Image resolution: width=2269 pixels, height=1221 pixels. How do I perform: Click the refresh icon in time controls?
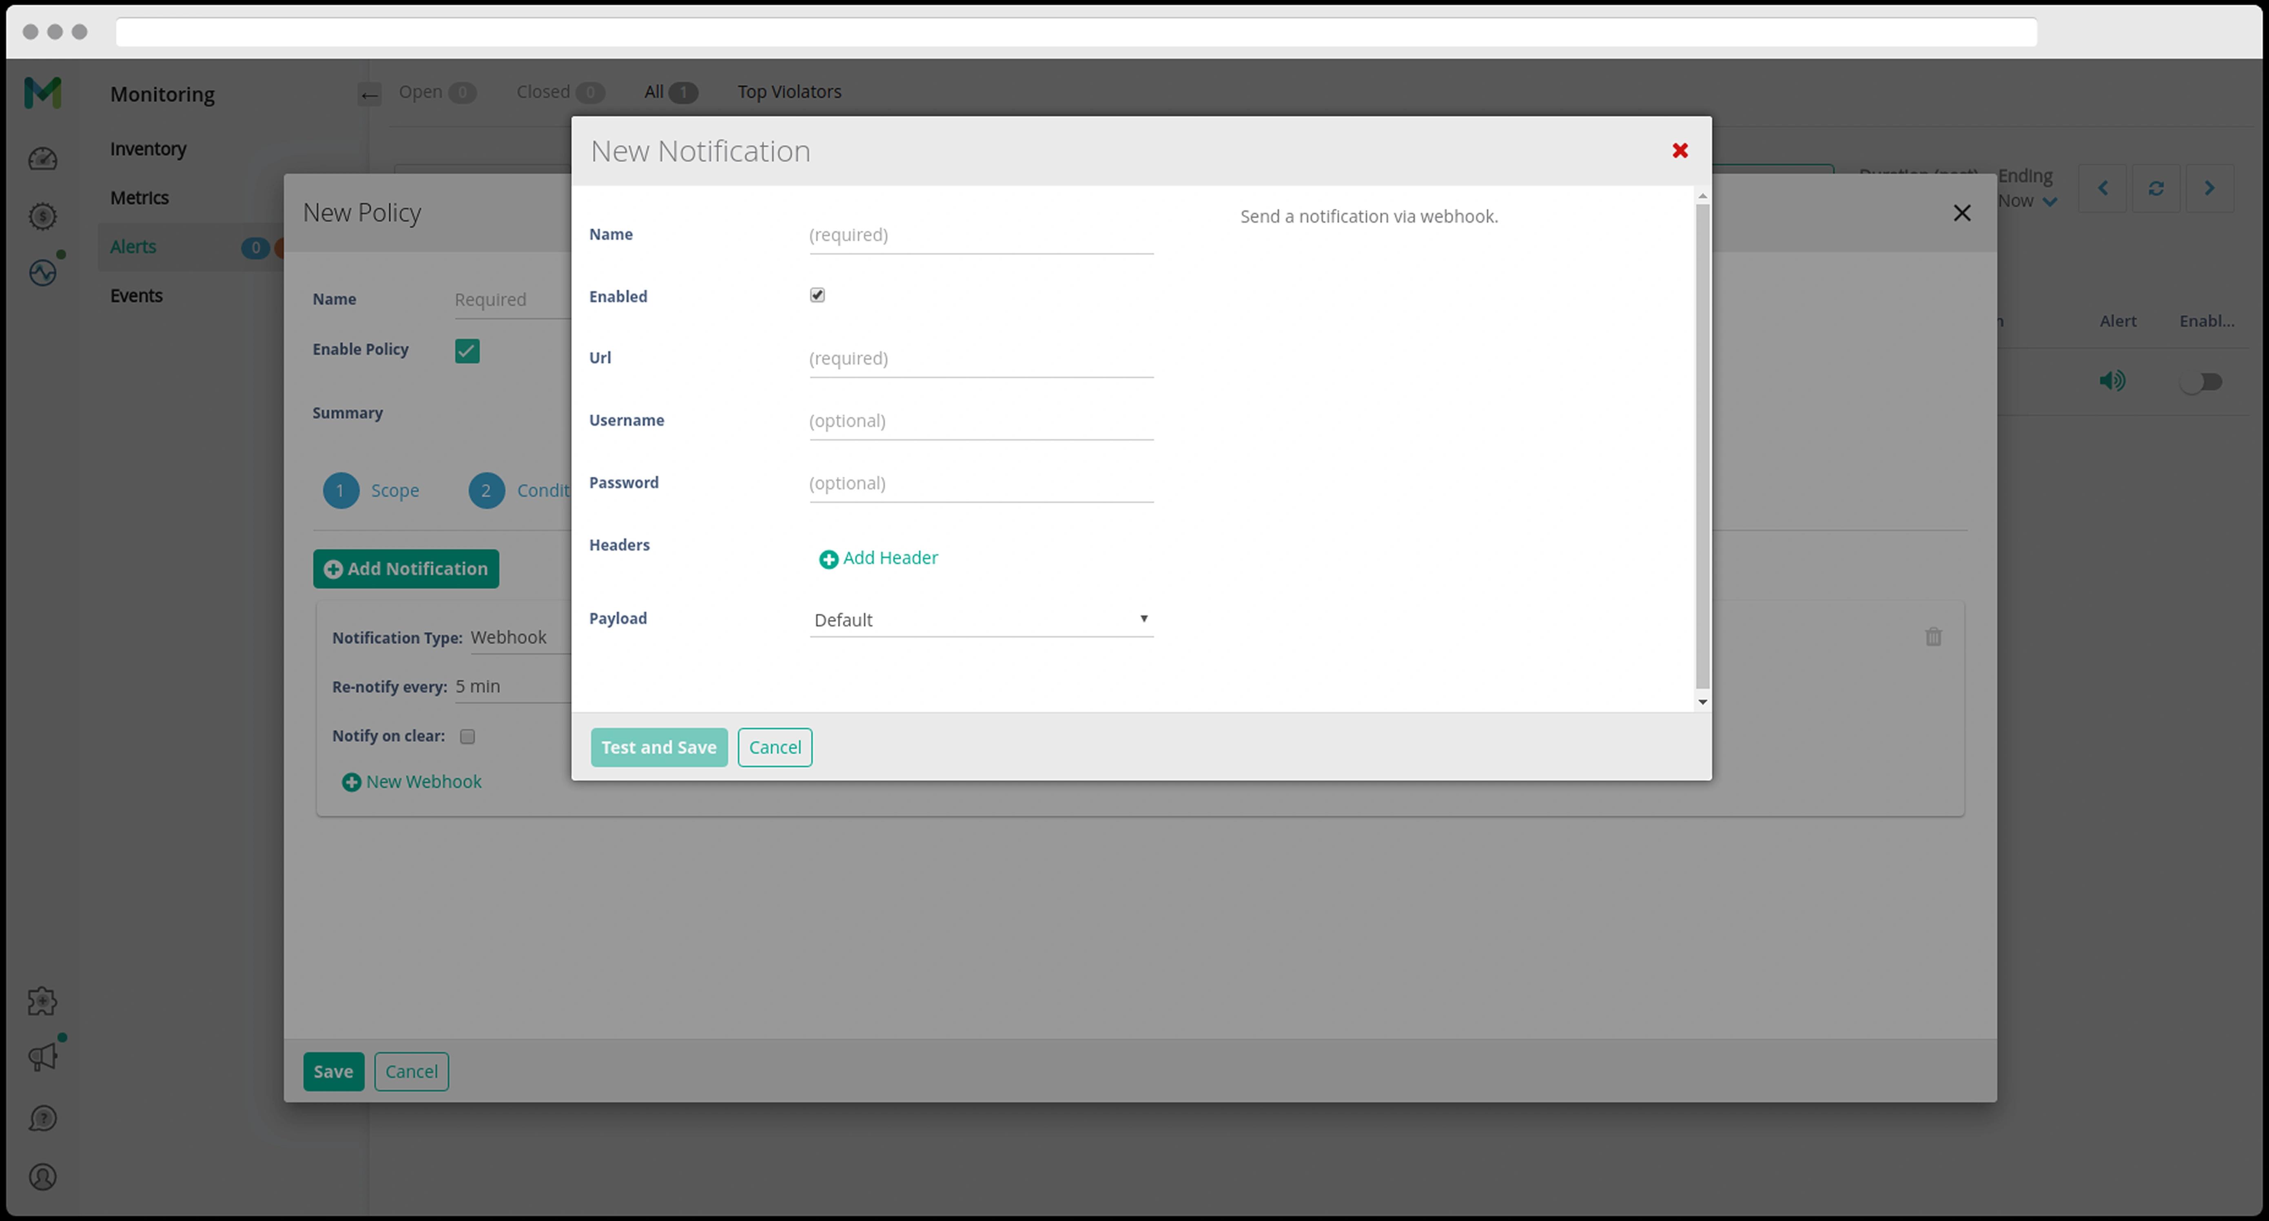2155,188
